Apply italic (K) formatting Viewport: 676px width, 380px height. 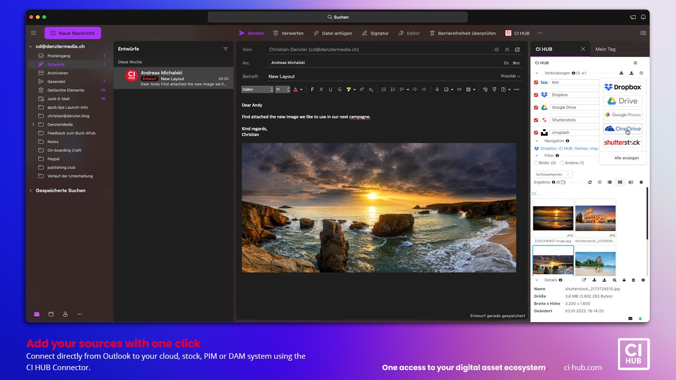(x=321, y=90)
